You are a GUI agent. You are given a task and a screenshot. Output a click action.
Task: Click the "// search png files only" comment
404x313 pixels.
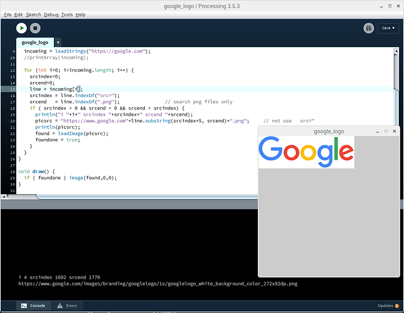pyautogui.click(x=199, y=102)
